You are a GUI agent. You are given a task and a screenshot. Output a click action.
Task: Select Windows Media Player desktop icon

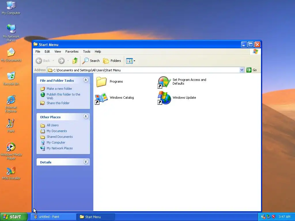pyautogui.click(x=11, y=151)
